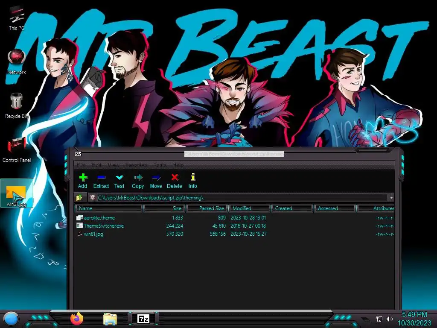
Task: Click the volume speaker tray icon
Action: click(390, 319)
